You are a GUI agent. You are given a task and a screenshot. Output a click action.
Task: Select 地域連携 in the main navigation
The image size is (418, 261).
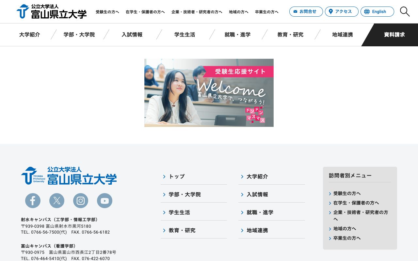pos(342,35)
